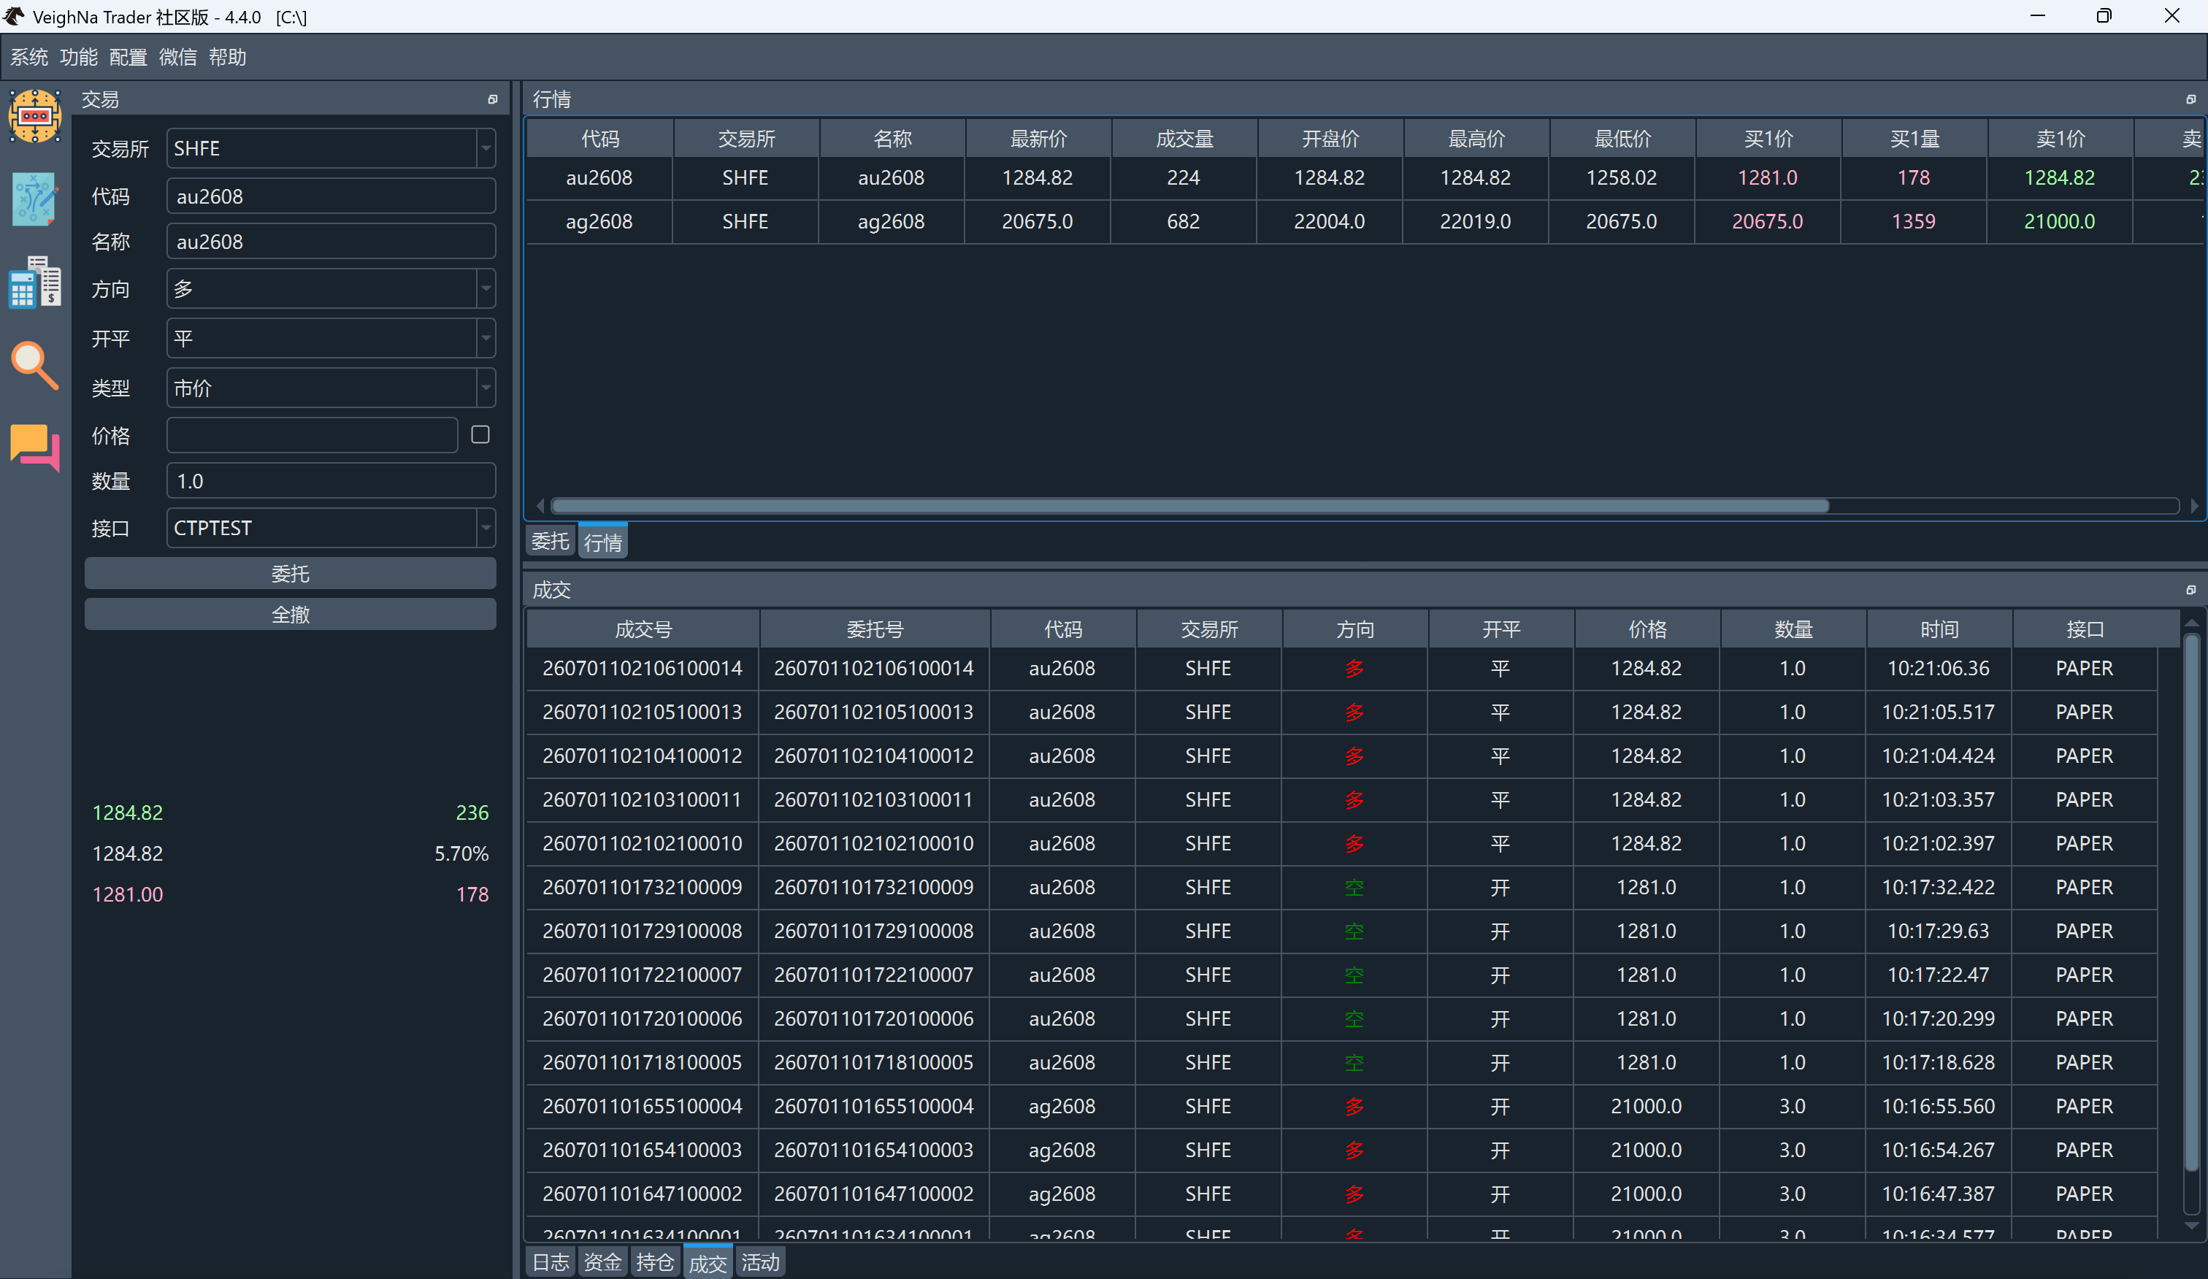The width and height of the screenshot is (2208, 1279).
Task: Open the 功能 menu
Action: (x=78, y=57)
